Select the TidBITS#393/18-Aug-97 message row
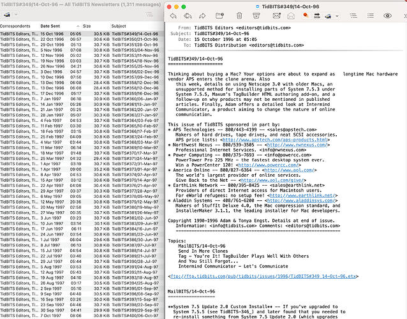The width and height of the screenshot is (407, 319). click(x=82, y=278)
